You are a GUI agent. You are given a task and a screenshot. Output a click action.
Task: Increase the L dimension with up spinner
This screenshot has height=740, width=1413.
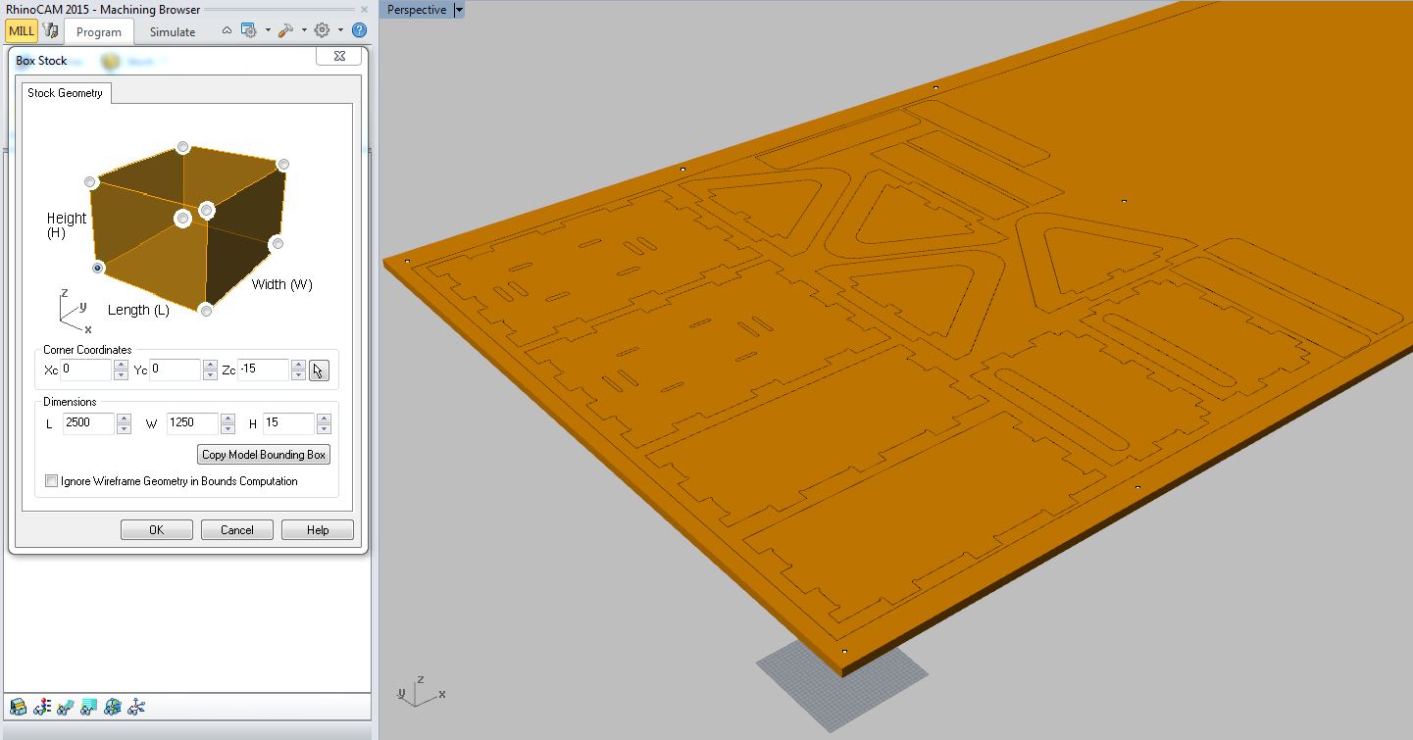pyautogui.click(x=125, y=419)
